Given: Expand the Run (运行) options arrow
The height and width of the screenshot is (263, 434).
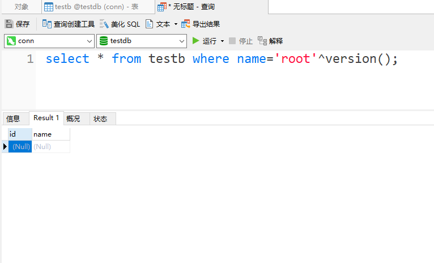Looking at the screenshot, I should pos(222,41).
